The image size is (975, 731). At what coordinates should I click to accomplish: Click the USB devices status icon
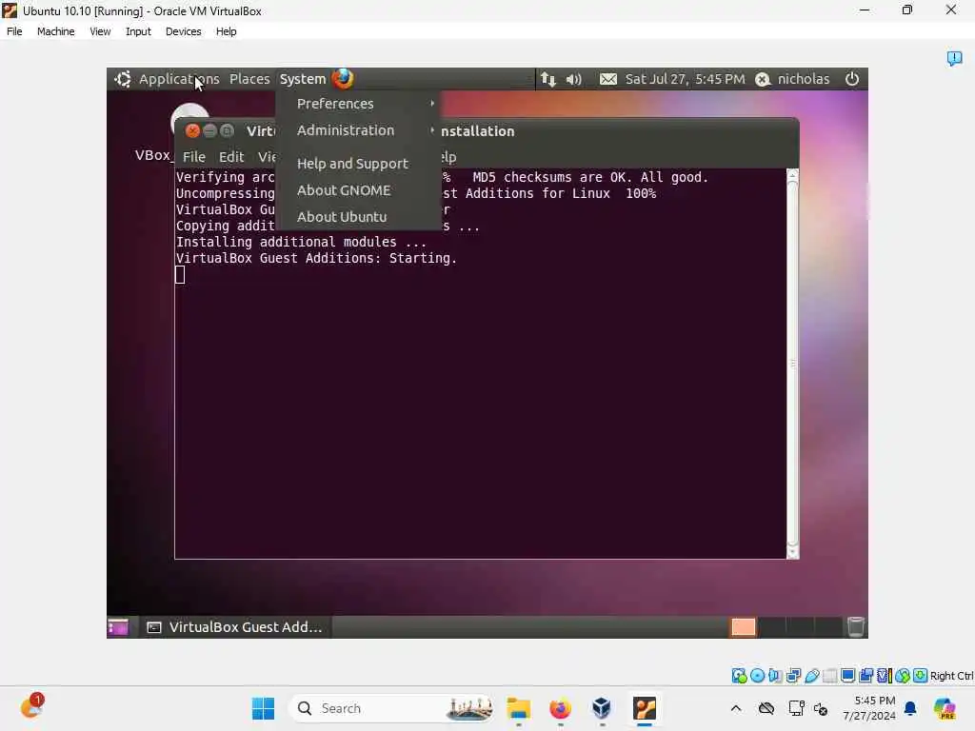pos(811,676)
